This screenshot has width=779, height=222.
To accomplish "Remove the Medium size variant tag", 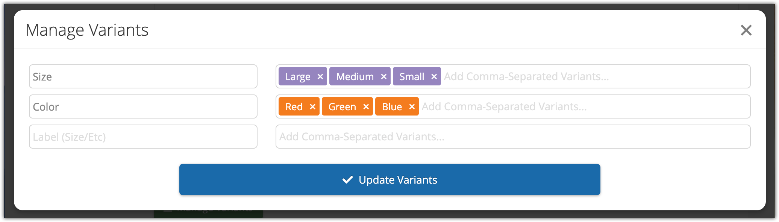I will tap(383, 77).
